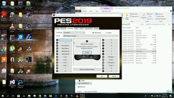
Task: Open the File menu in File Explorer
Action: [78, 11]
